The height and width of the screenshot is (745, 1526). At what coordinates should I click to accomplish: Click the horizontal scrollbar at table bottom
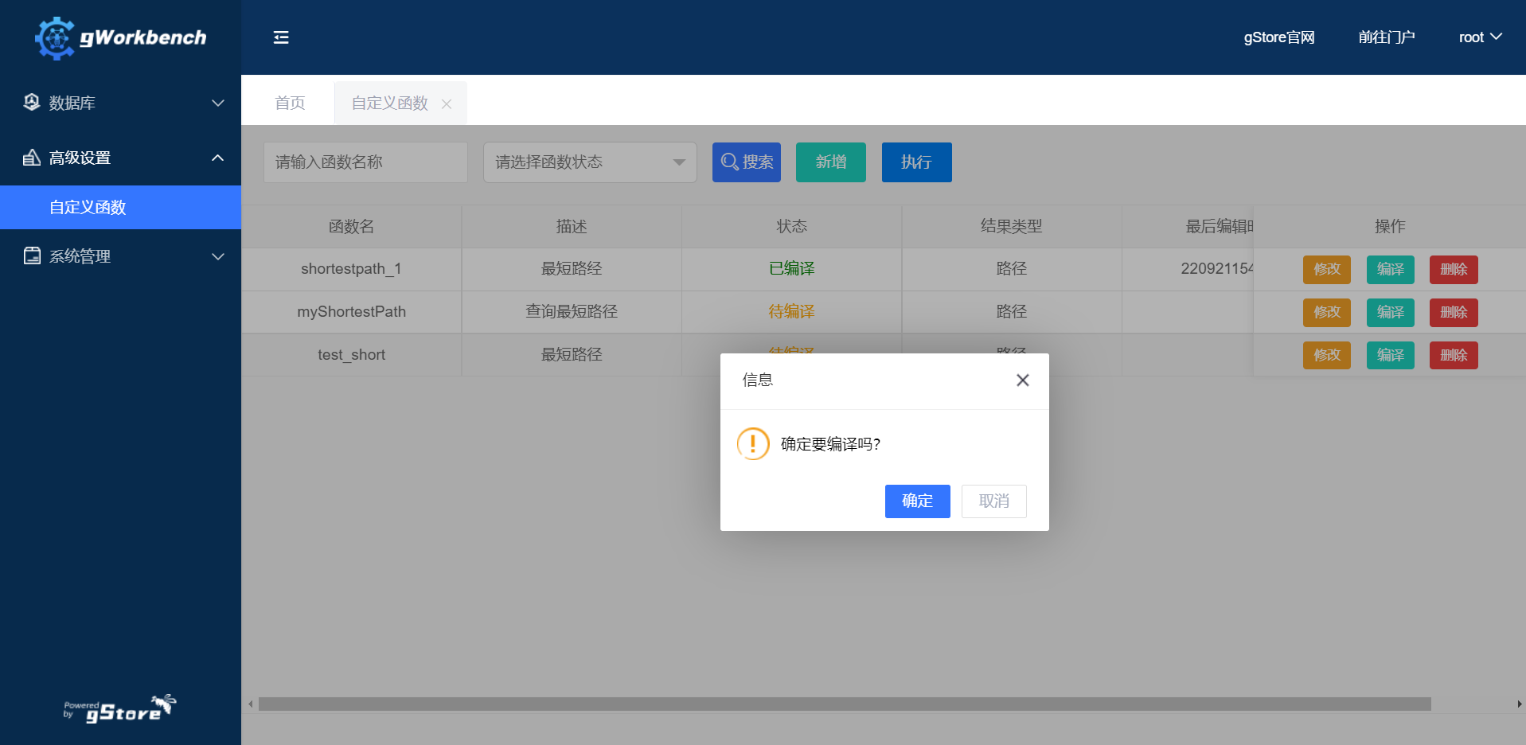click(x=844, y=704)
